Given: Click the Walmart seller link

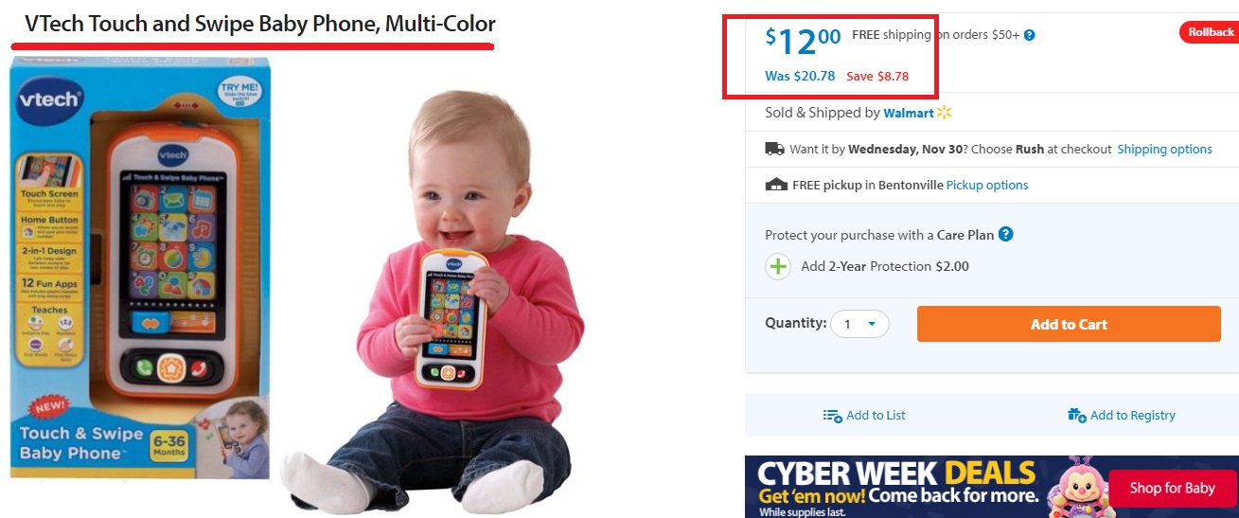Looking at the screenshot, I should tap(908, 113).
